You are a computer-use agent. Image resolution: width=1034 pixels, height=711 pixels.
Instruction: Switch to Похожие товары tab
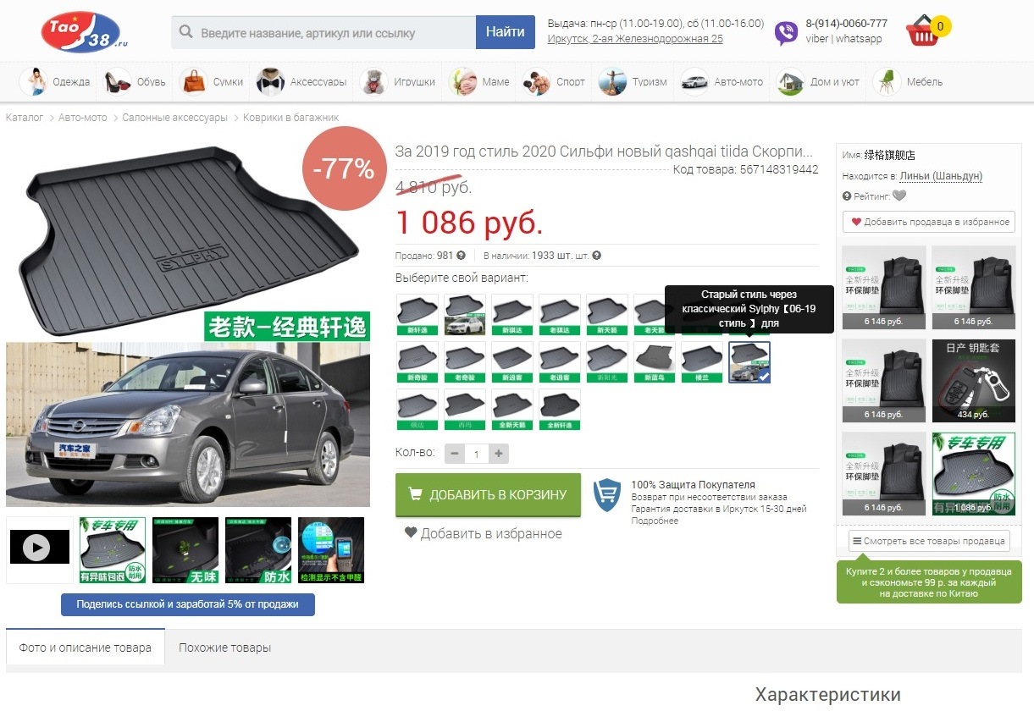[x=225, y=648]
